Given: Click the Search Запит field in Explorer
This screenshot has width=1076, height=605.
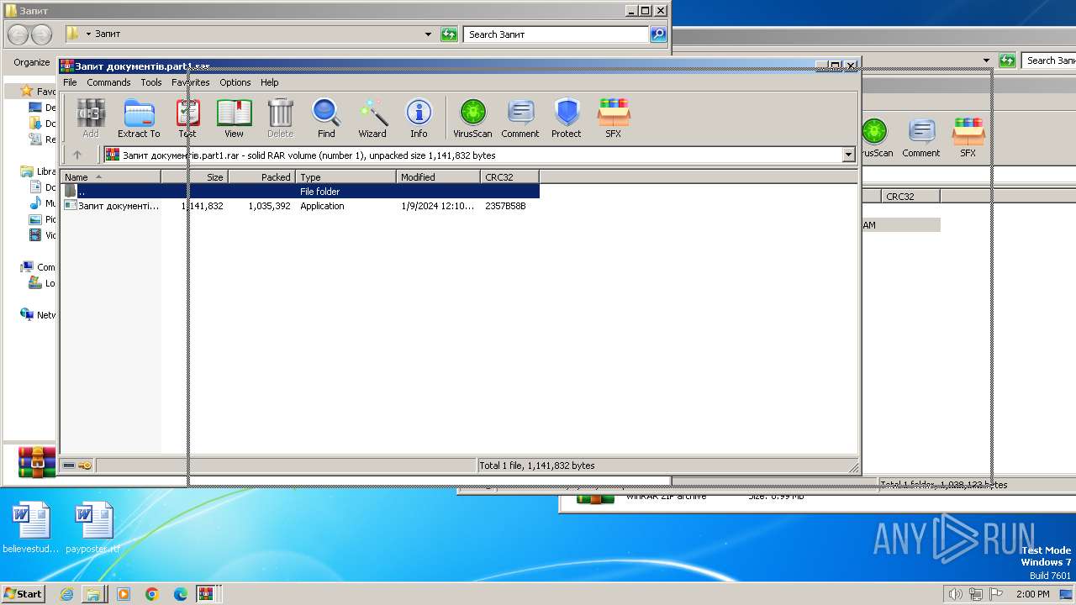Looking at the screenshot, I should click(x=556, y=34).
